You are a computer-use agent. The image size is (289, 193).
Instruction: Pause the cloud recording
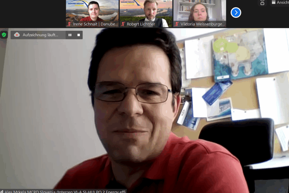[70, 35]
